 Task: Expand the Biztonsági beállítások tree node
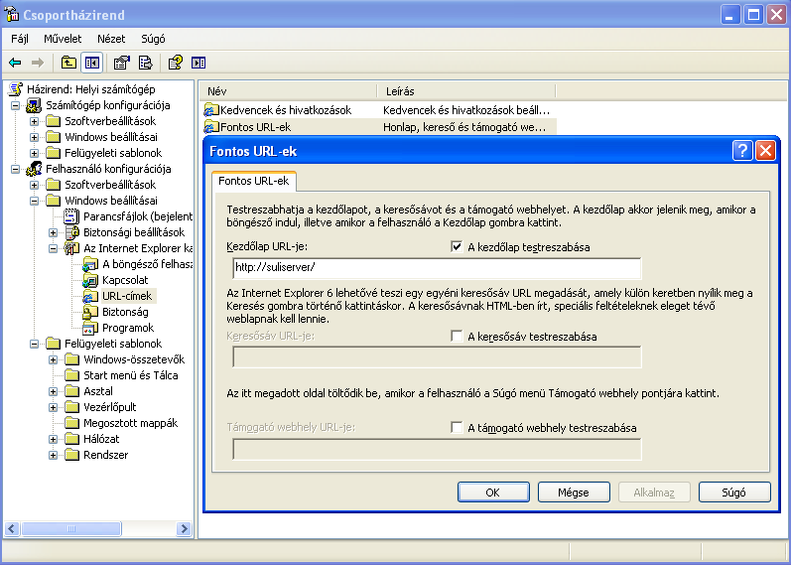[x=53, y=232]
